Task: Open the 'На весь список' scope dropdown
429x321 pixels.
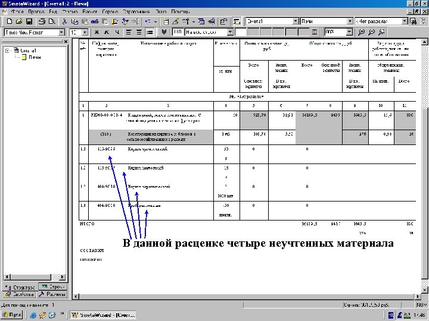Action: tap(231, 32)
